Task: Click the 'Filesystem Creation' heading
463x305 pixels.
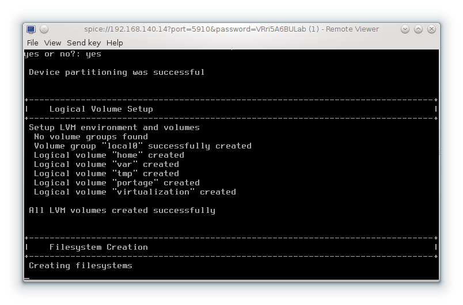Action: (x=98, y=247)
